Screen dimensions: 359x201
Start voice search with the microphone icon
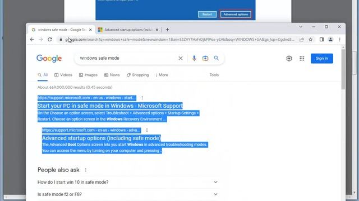tap(194, 58)
